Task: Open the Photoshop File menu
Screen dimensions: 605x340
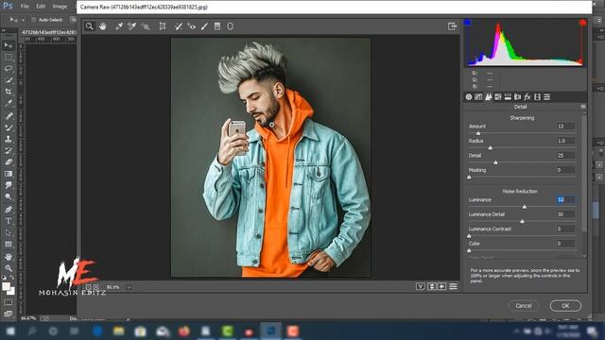Action: (25, 7)
